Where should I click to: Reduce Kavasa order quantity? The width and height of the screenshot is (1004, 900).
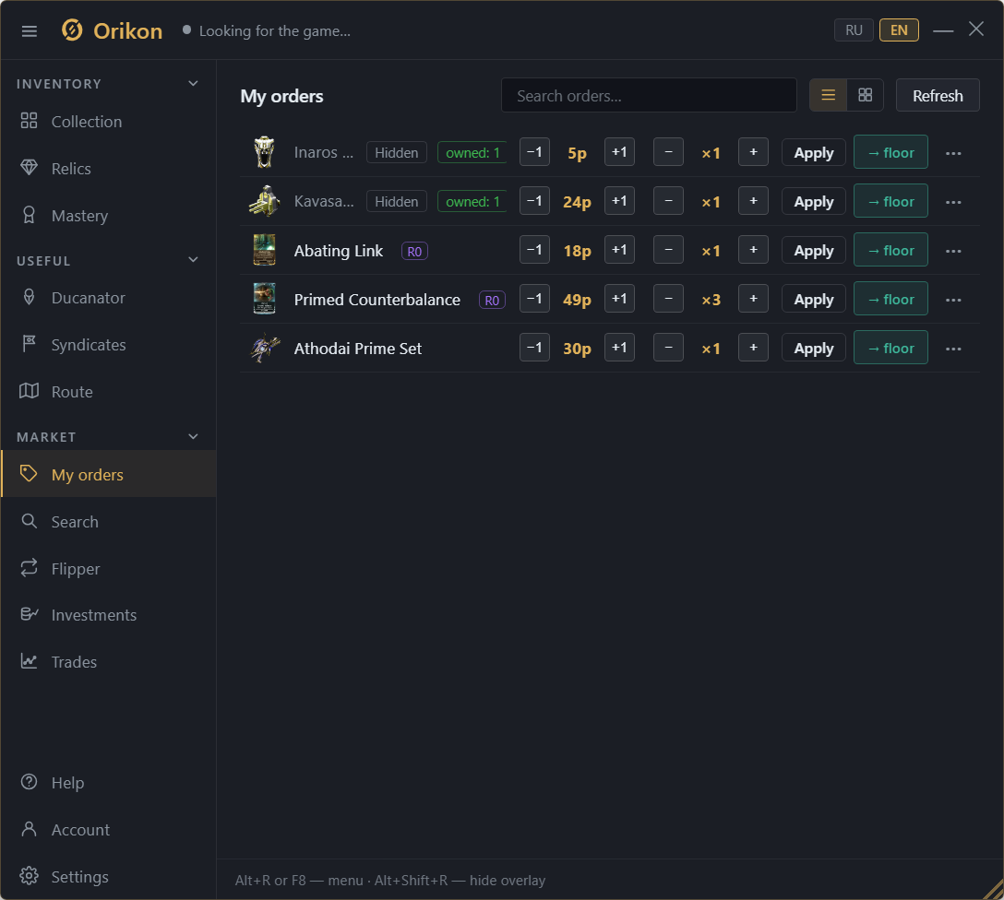point(668,201)
